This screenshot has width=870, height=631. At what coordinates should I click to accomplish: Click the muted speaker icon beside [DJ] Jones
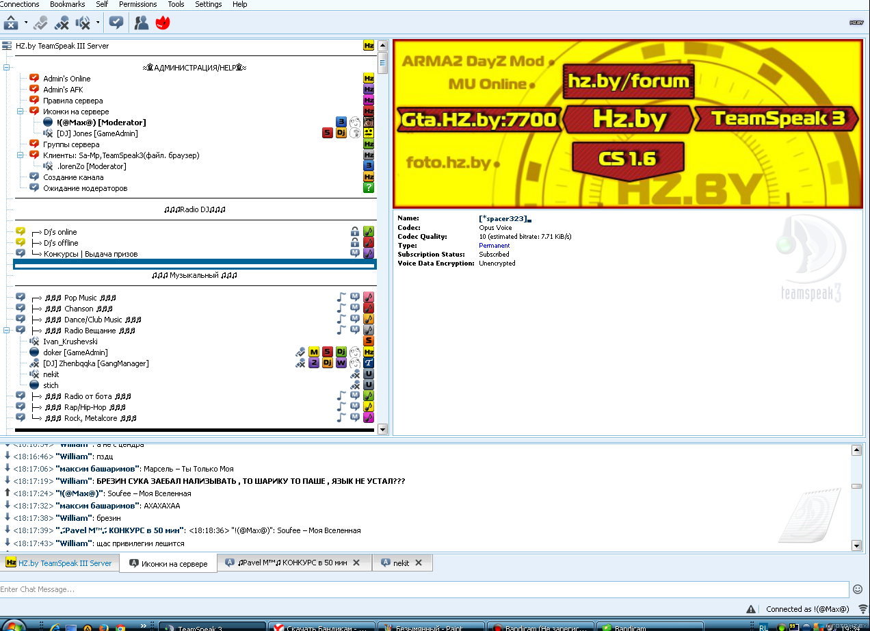[x=48, y=133]
